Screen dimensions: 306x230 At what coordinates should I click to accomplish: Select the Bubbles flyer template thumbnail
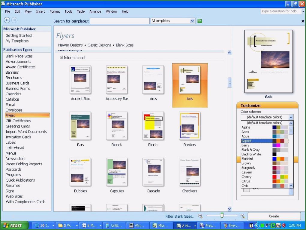(x=80, y=172)
